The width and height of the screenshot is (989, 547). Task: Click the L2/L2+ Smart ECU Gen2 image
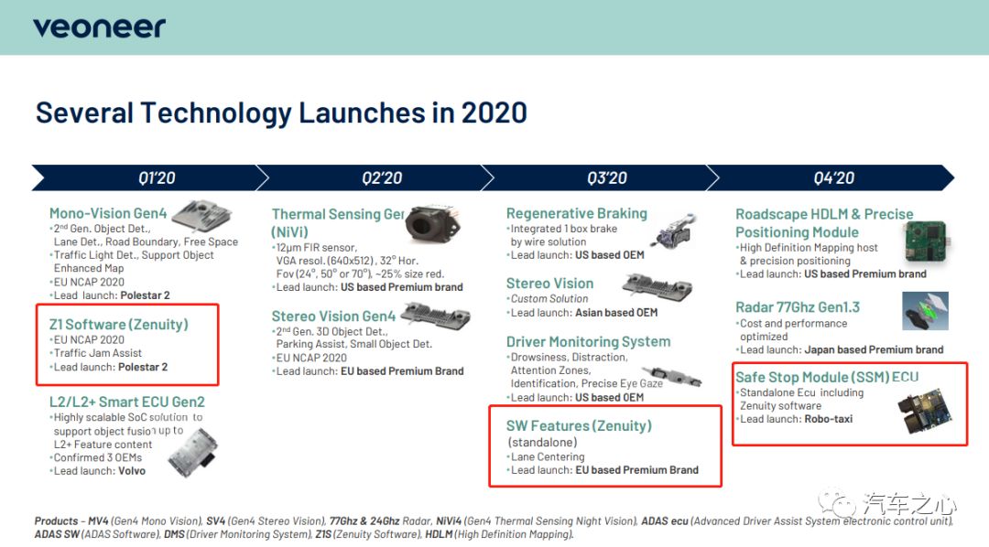(193, 453)
